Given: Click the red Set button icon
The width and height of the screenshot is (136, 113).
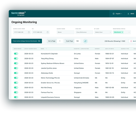Looking at the screenshot, I should point(131,41).
